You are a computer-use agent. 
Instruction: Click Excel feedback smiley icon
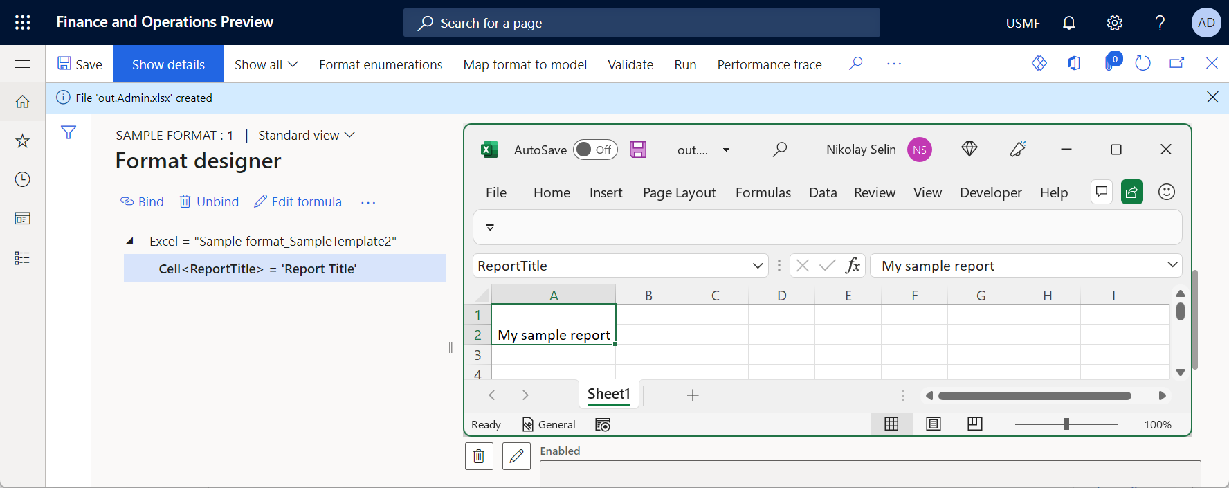click(1167, 192)
